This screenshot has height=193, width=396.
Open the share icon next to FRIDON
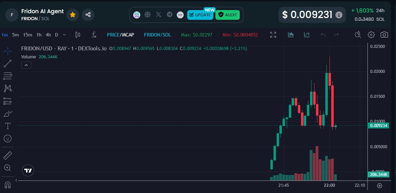pos(88,15)
